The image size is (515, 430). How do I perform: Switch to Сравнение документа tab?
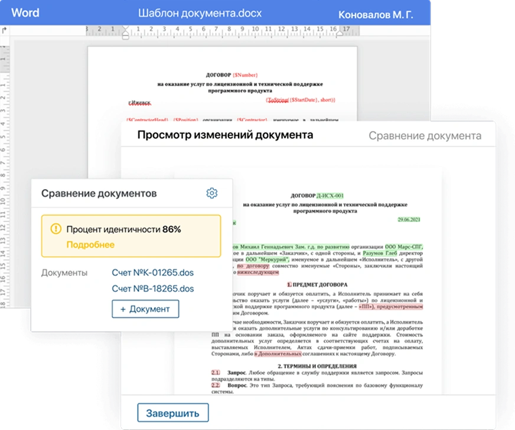pyautogui.click(x=425, y=136)
